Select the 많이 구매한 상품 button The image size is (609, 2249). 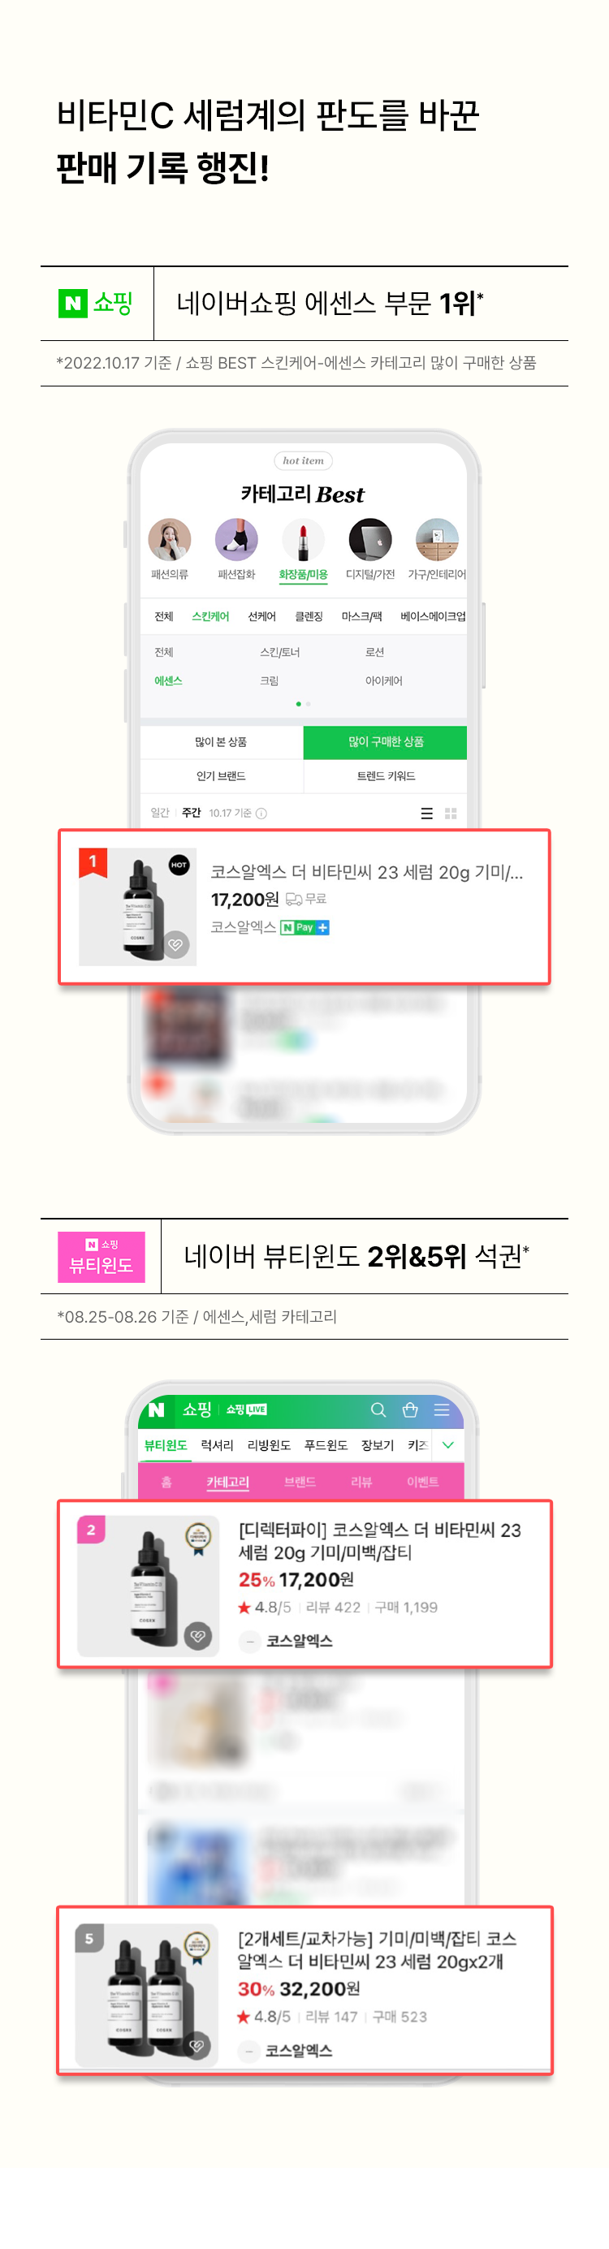(386, 742)
